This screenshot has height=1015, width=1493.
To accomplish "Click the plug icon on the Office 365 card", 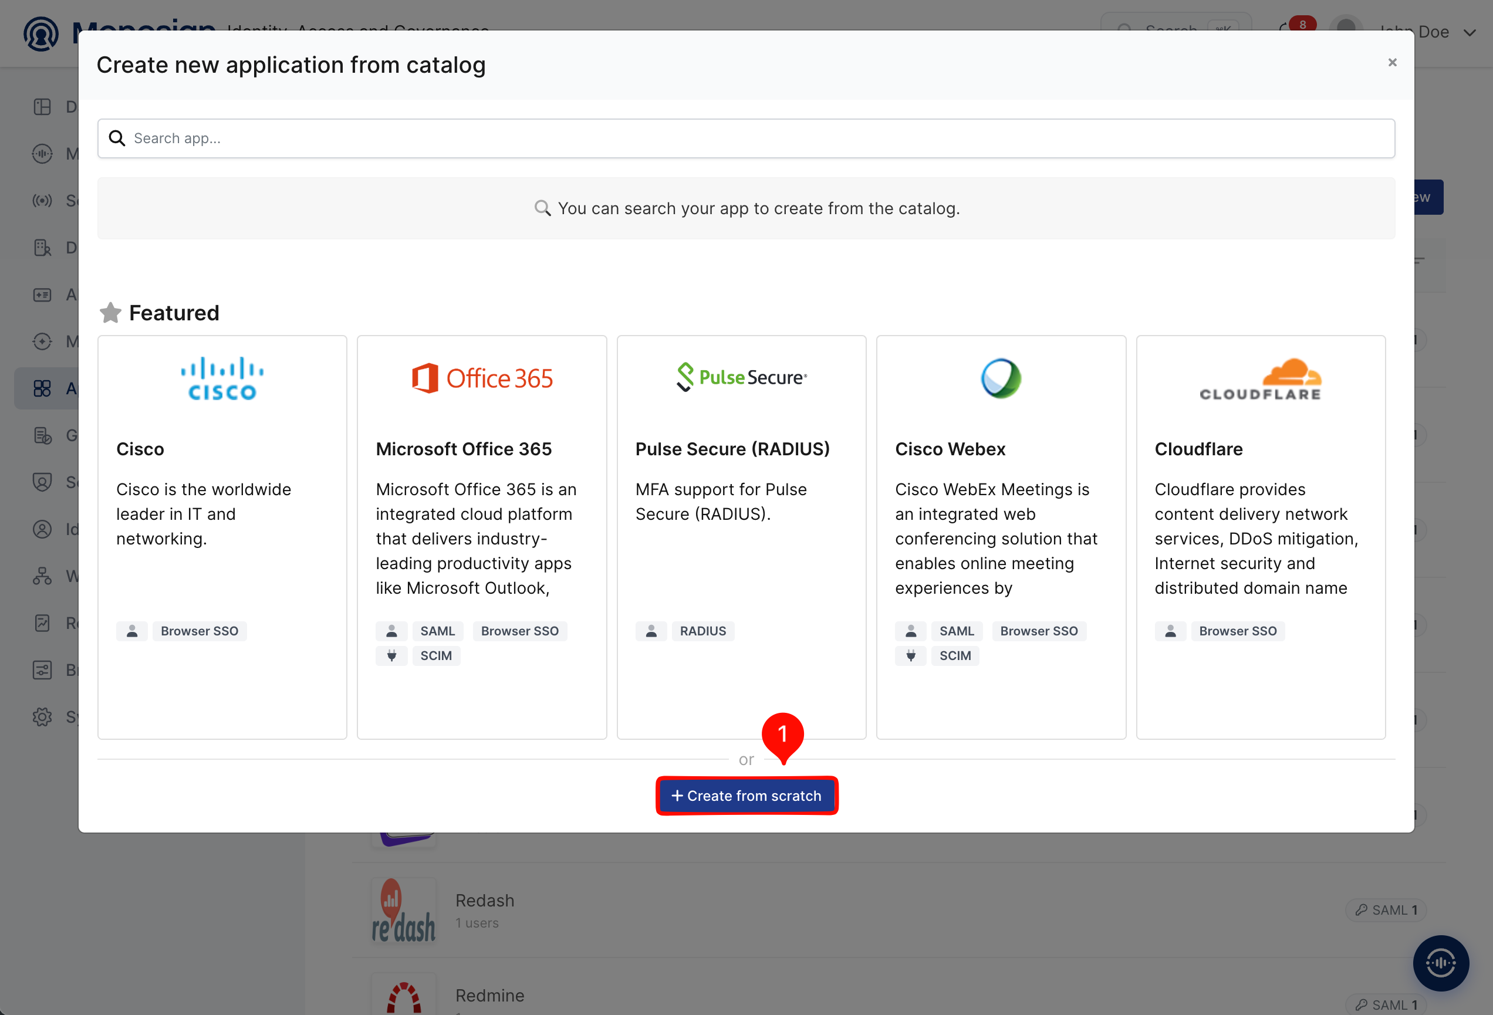I will (x=391, y=655).
